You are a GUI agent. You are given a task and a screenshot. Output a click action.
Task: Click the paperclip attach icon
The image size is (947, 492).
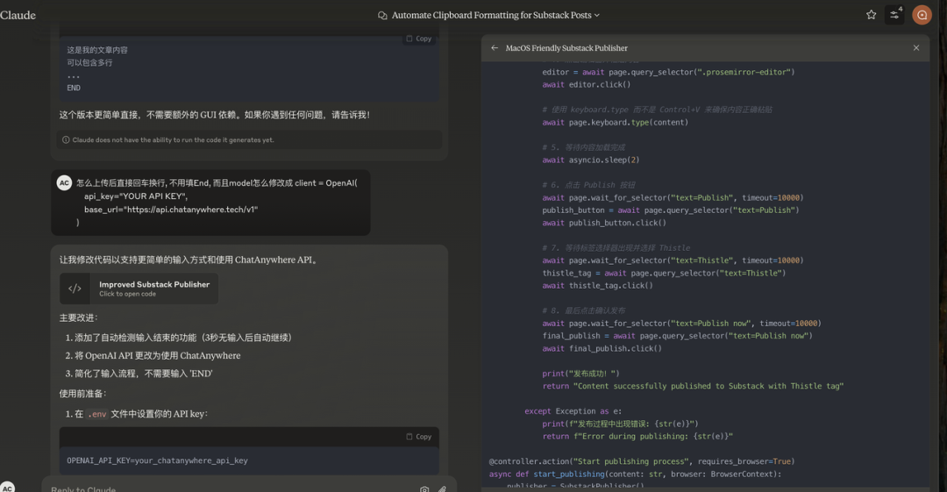coord(442,489)
